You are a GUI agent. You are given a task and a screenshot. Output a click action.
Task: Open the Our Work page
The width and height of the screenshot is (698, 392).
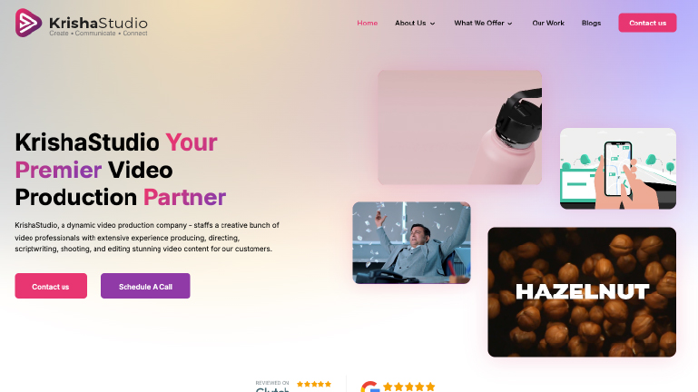coord(548,23)
